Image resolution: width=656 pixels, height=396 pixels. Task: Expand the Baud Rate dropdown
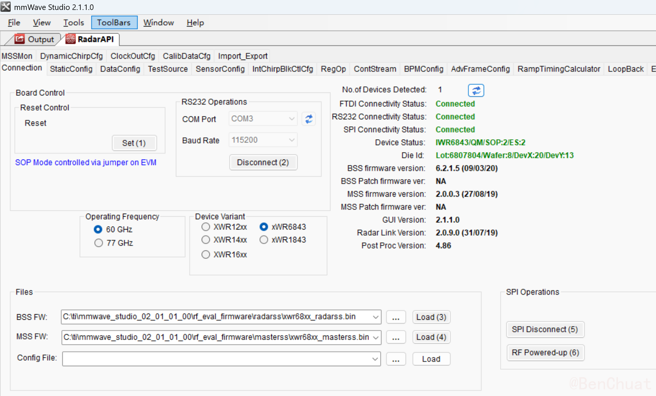tap(291, 140)
